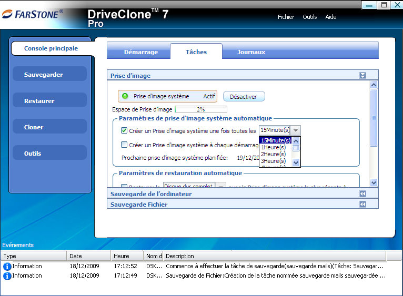The height and width of the screenshot is (296, 403).
Task: Click the Sauvegarde de l'ordinateur section title
Action: click(151, 194)
